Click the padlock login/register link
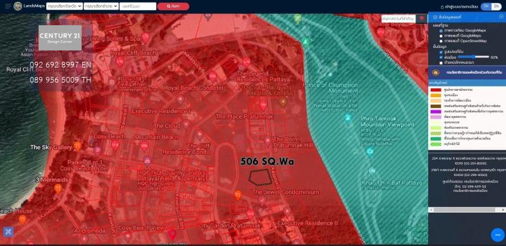 [x=459, y=6]
